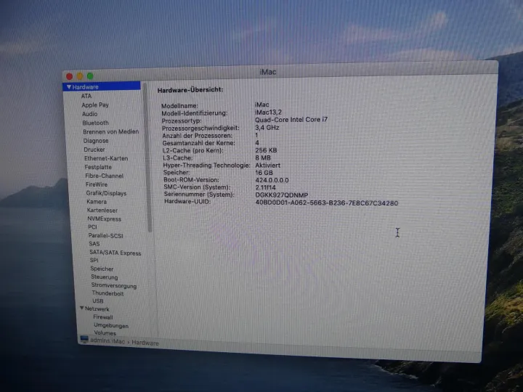Select FireWire in the sidebar

[97, 184]
